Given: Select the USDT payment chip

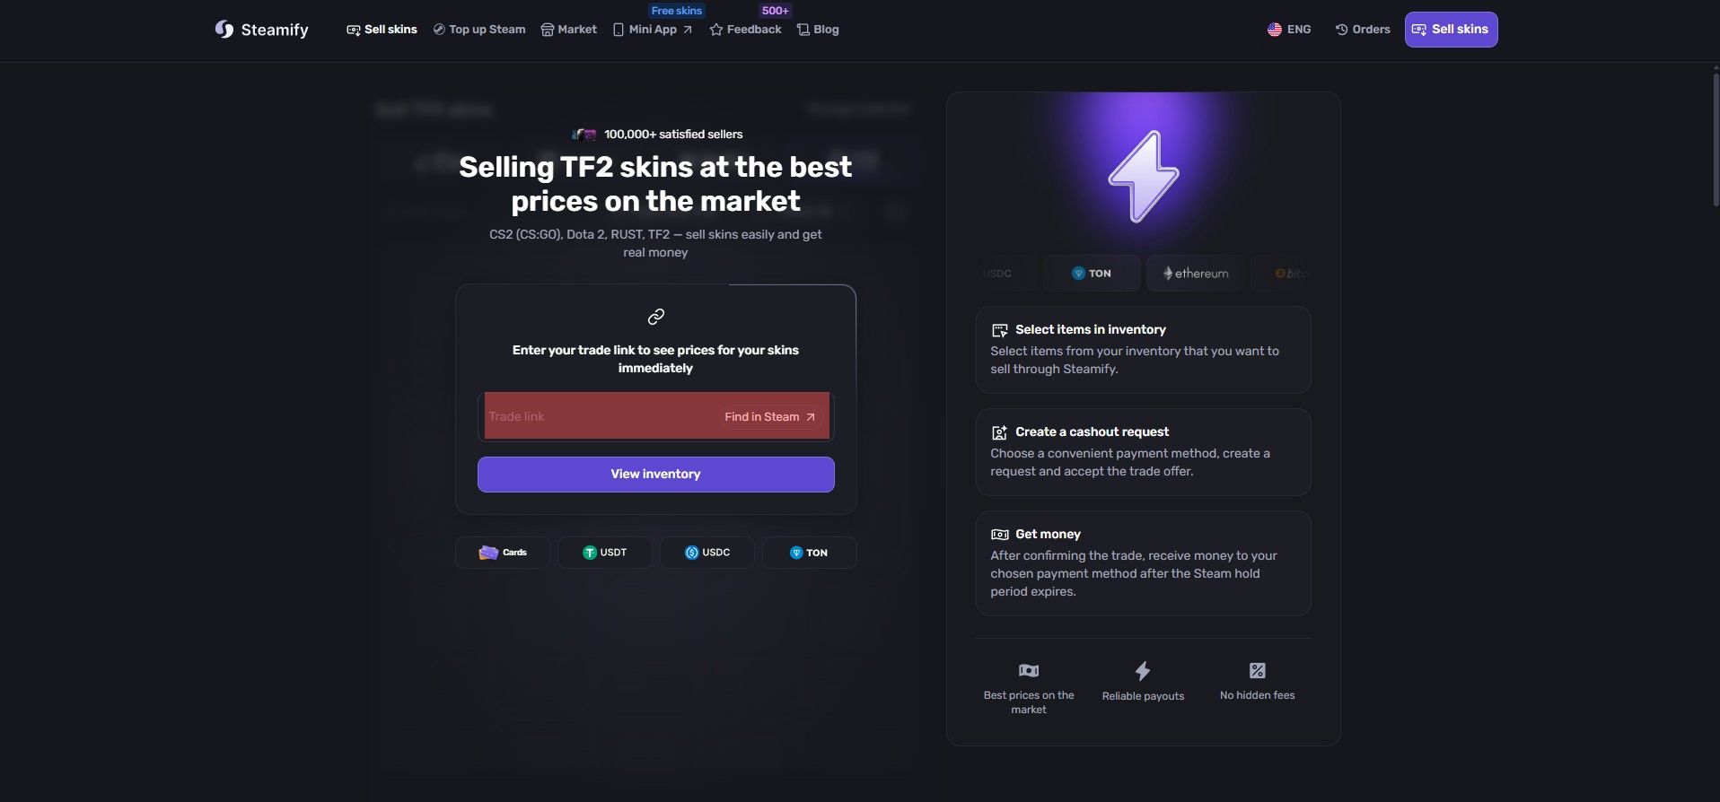Looking at the screenshot, I should tap(604, 552).
